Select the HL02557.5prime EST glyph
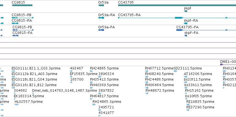 16,104
